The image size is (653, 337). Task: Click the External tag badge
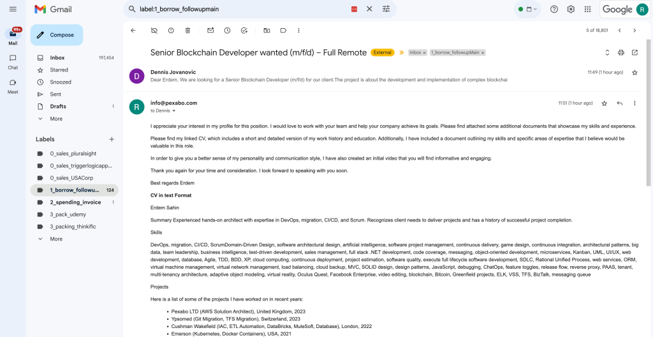(x=383, y=52)
